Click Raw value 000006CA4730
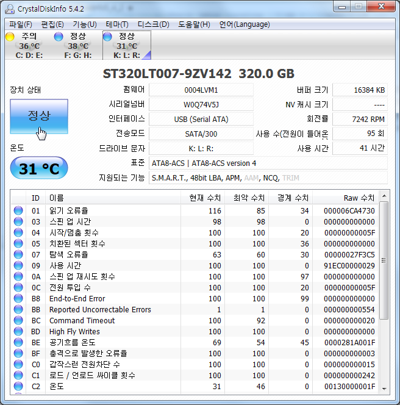This screenshot has width=400, height=405. 349,211
